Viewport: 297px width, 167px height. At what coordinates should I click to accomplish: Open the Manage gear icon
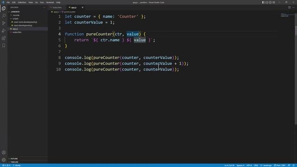(x=4, y=160)
